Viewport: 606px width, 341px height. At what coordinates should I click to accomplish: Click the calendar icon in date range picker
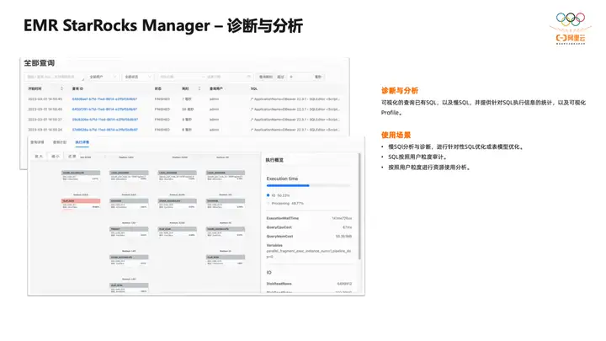(x=248, y=77)
